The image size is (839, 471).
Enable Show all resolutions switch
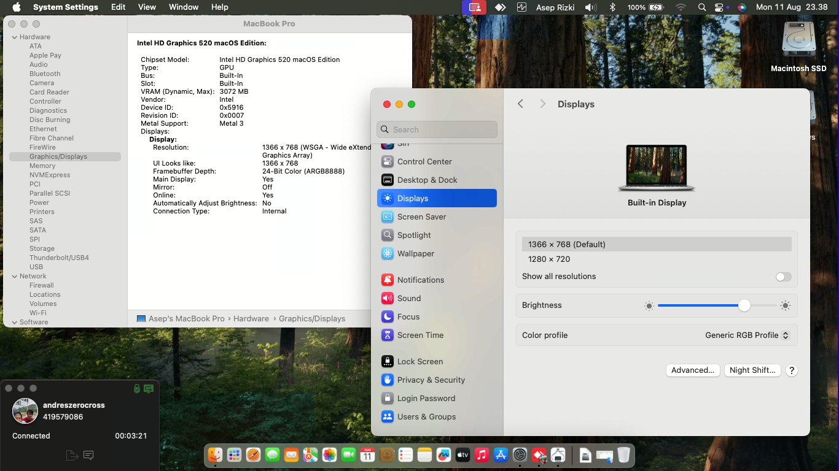pyautogui.click(x=783, y=277)
